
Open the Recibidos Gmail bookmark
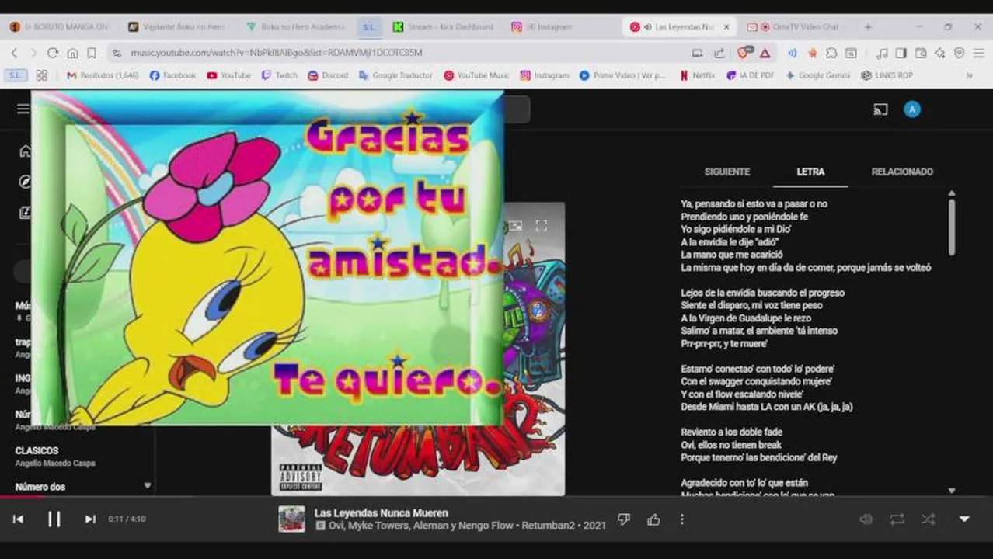click(x=103, y=75)
